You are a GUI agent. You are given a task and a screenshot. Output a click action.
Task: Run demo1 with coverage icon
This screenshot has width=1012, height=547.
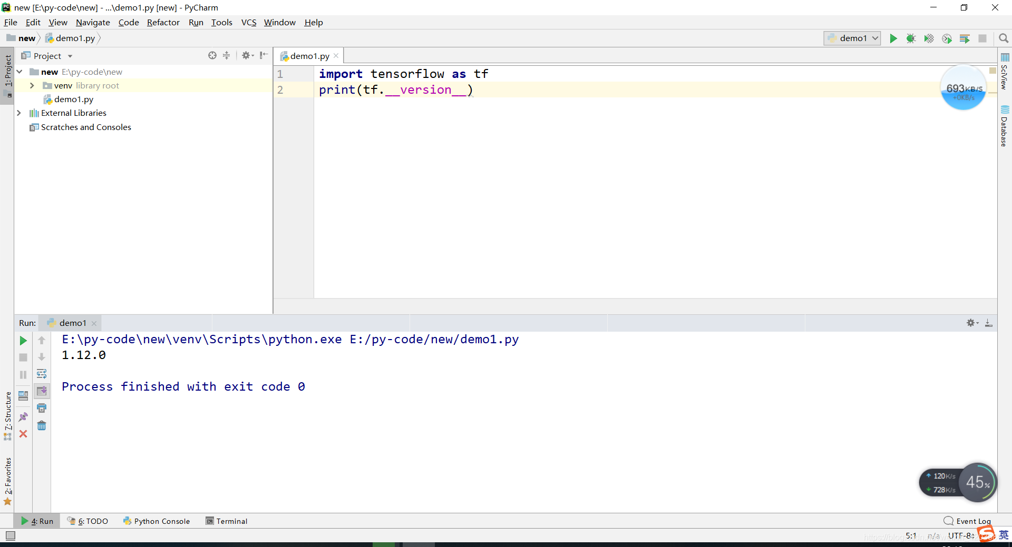click(929, 38)
